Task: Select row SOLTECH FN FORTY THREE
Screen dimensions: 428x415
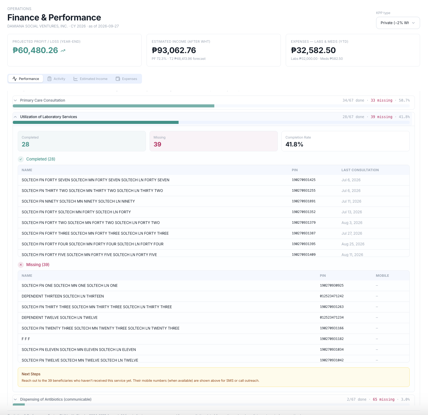Action: click(x=214, y=233)
